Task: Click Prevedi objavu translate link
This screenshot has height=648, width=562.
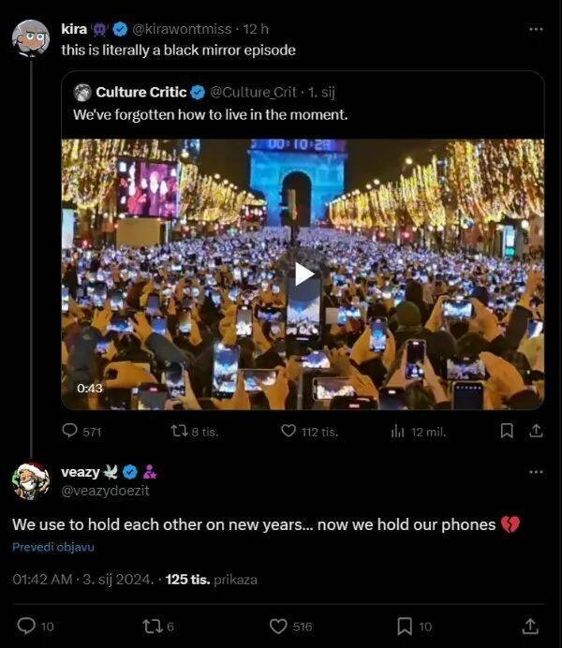Action: coord(53,547)
